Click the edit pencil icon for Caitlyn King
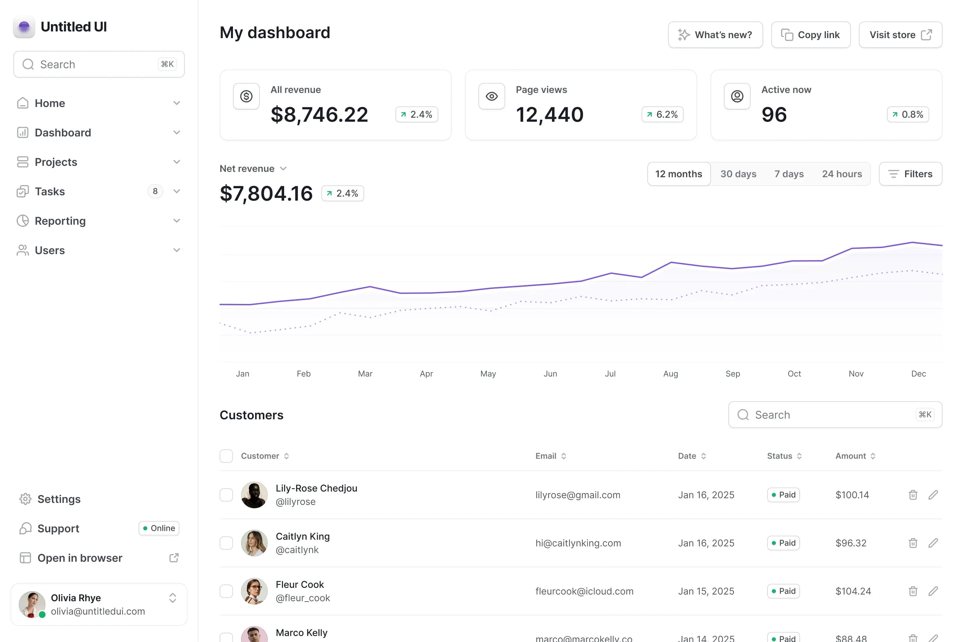964x642 pixels. click(934, 543)
